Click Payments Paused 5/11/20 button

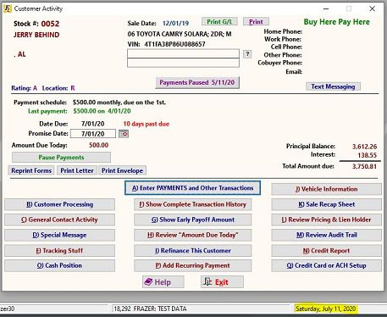click(197, 82)
